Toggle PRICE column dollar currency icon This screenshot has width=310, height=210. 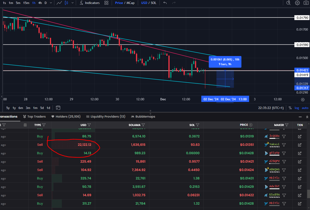[x=251, y=125]
